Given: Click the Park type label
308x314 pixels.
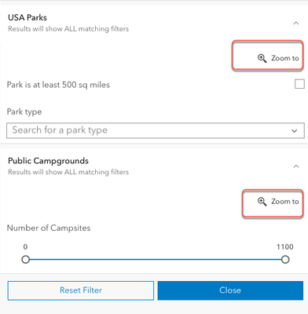Looking at the screenshot, I should (24, 112).
